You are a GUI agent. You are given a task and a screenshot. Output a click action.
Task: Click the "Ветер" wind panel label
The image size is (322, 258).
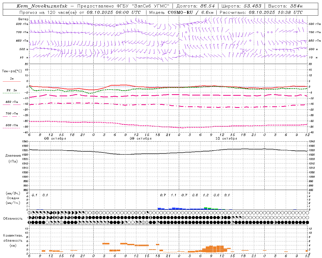click(x=23, y=19)
